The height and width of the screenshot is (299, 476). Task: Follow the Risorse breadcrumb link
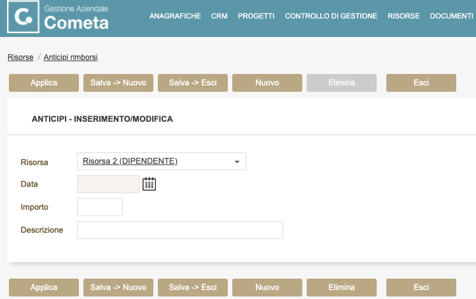[x=20, y=57]
